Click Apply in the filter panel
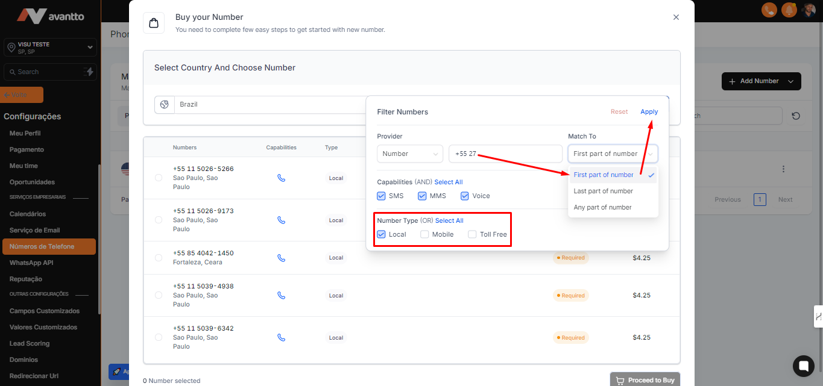 pos(649,112)
